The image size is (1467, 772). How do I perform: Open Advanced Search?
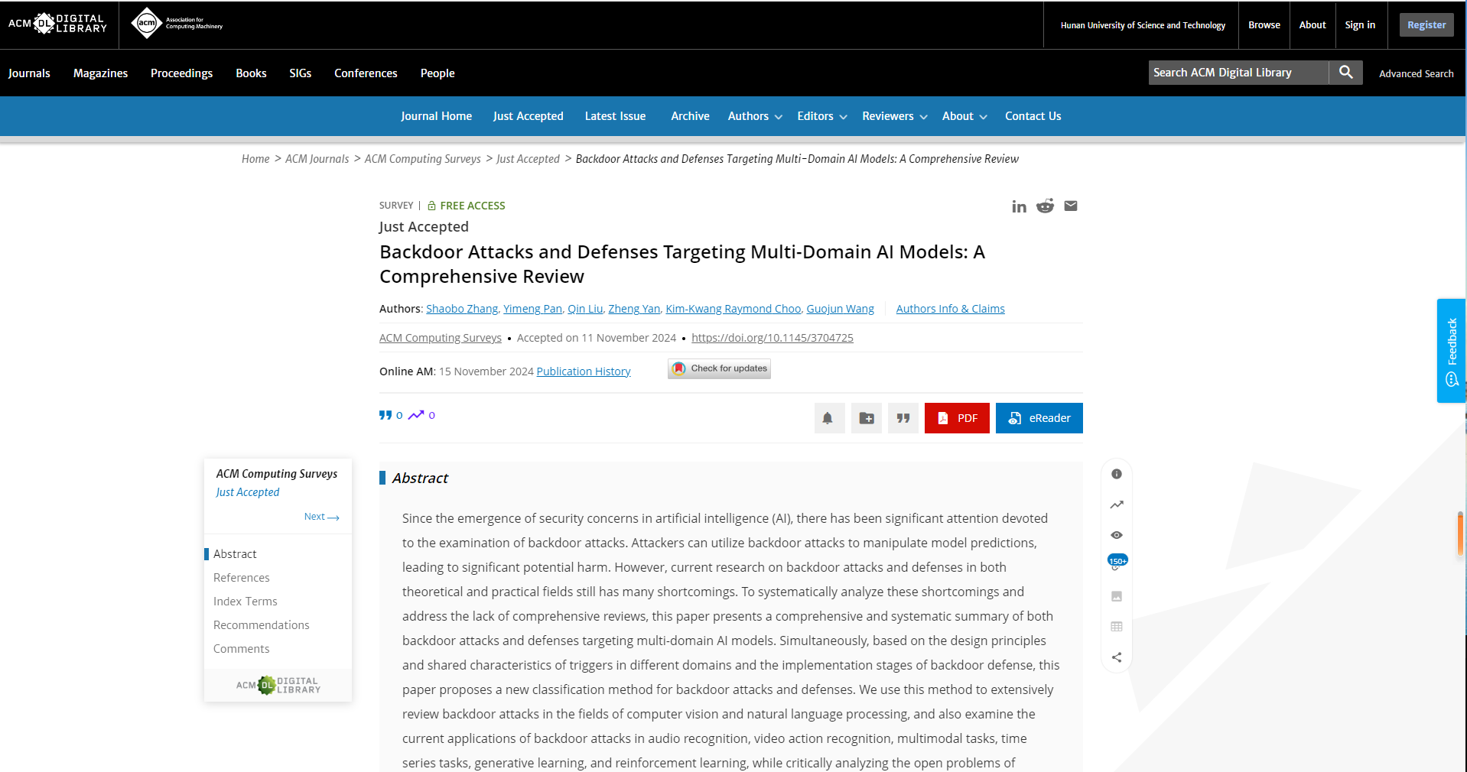click(x=1416, y=74)
